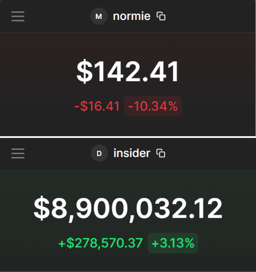Click the green-tinted insider balance panel

(x=128, y=220)
